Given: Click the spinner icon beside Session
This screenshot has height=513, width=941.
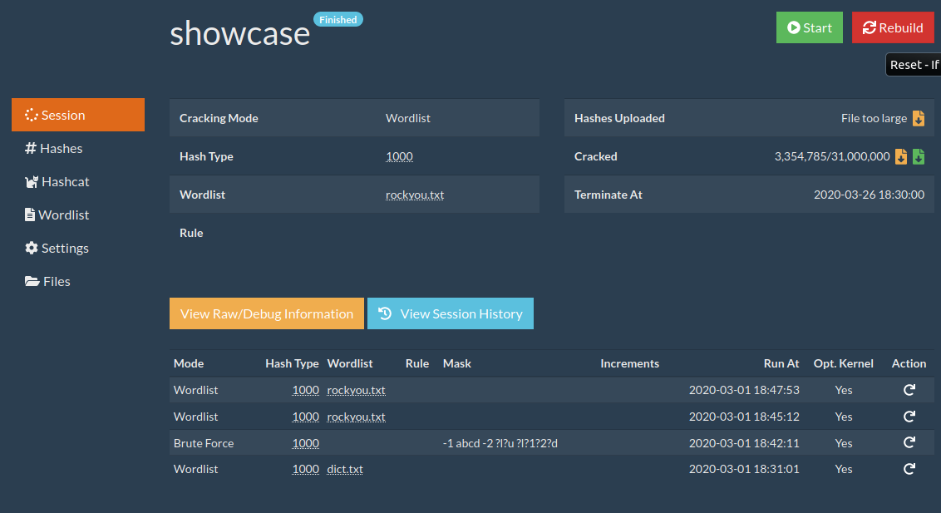Looking at the screenshot, I should click(31, 115).
